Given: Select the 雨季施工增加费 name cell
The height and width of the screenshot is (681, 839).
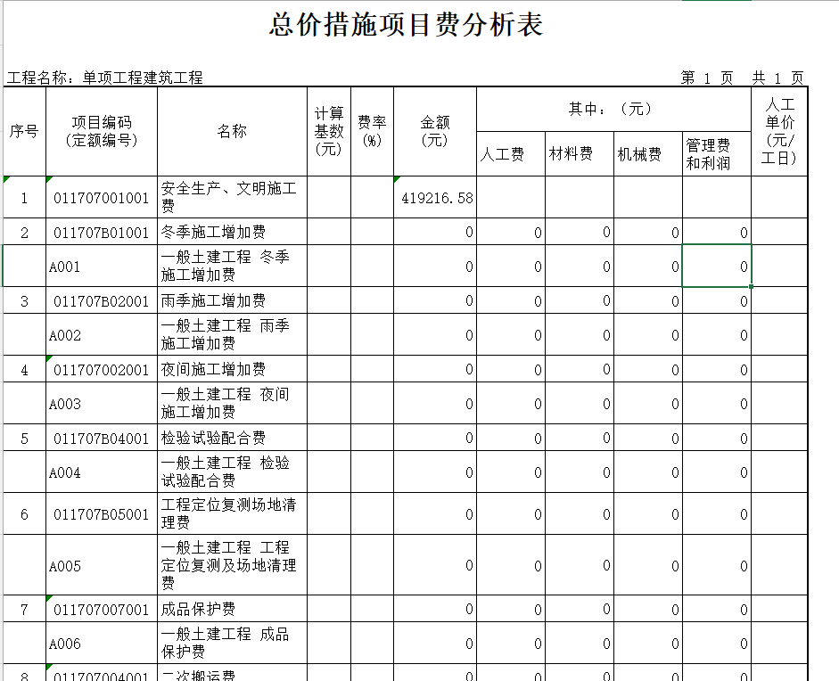Looking at the screenshot, I should coord(232,300).
